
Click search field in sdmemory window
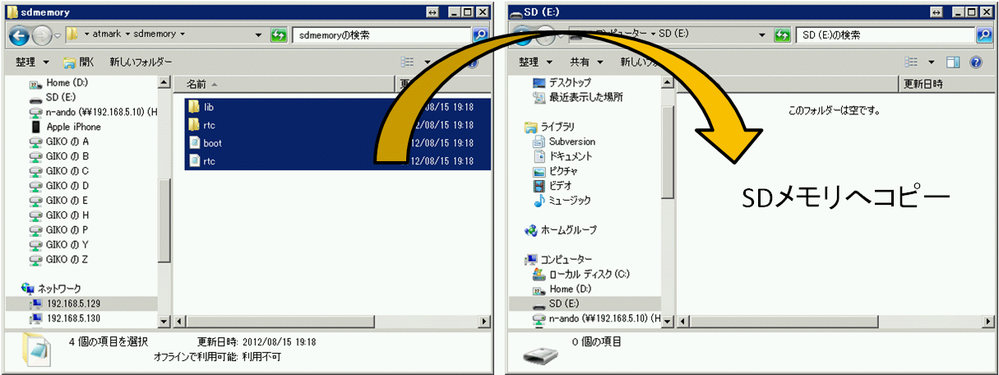click(382, 35)
